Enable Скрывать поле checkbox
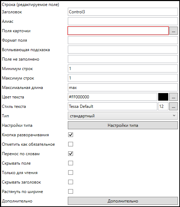180x207 pixels. tap(71, 163)
